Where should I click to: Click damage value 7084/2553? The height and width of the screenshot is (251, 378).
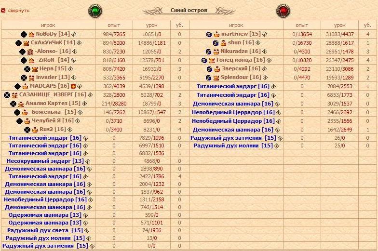[x=339, y=86]
